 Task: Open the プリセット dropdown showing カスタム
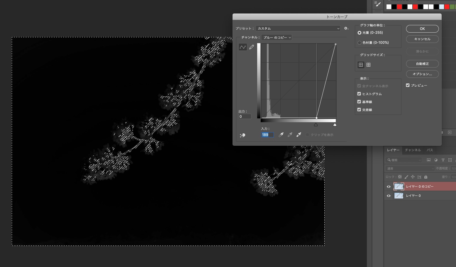tap(298, 28)
